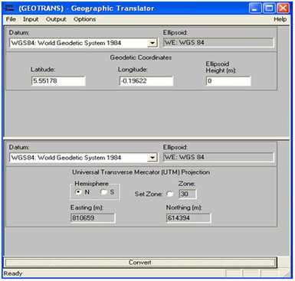This screenshot has height=281, width=295.
Task: Open the Help menu
Action: pyautogui.click(x=280, y=19)
